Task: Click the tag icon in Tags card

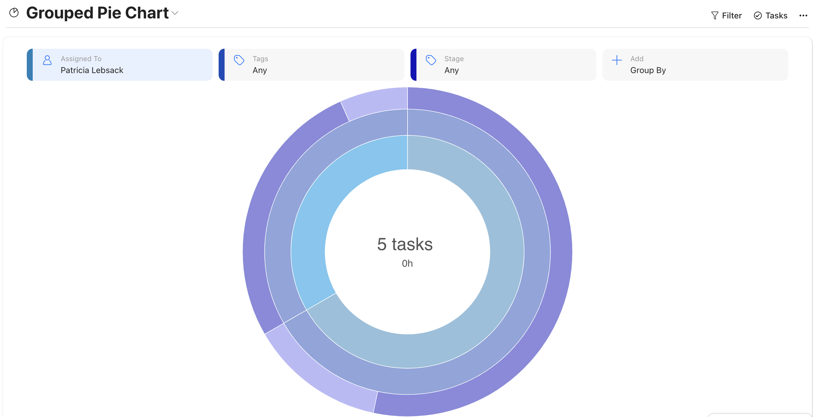Action: point(239,60)
